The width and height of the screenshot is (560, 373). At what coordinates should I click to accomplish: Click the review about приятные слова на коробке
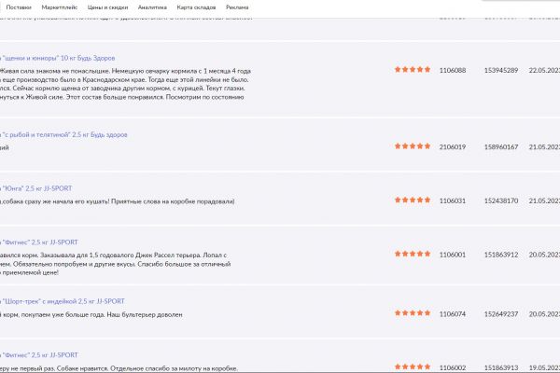(x=118, y=201)
